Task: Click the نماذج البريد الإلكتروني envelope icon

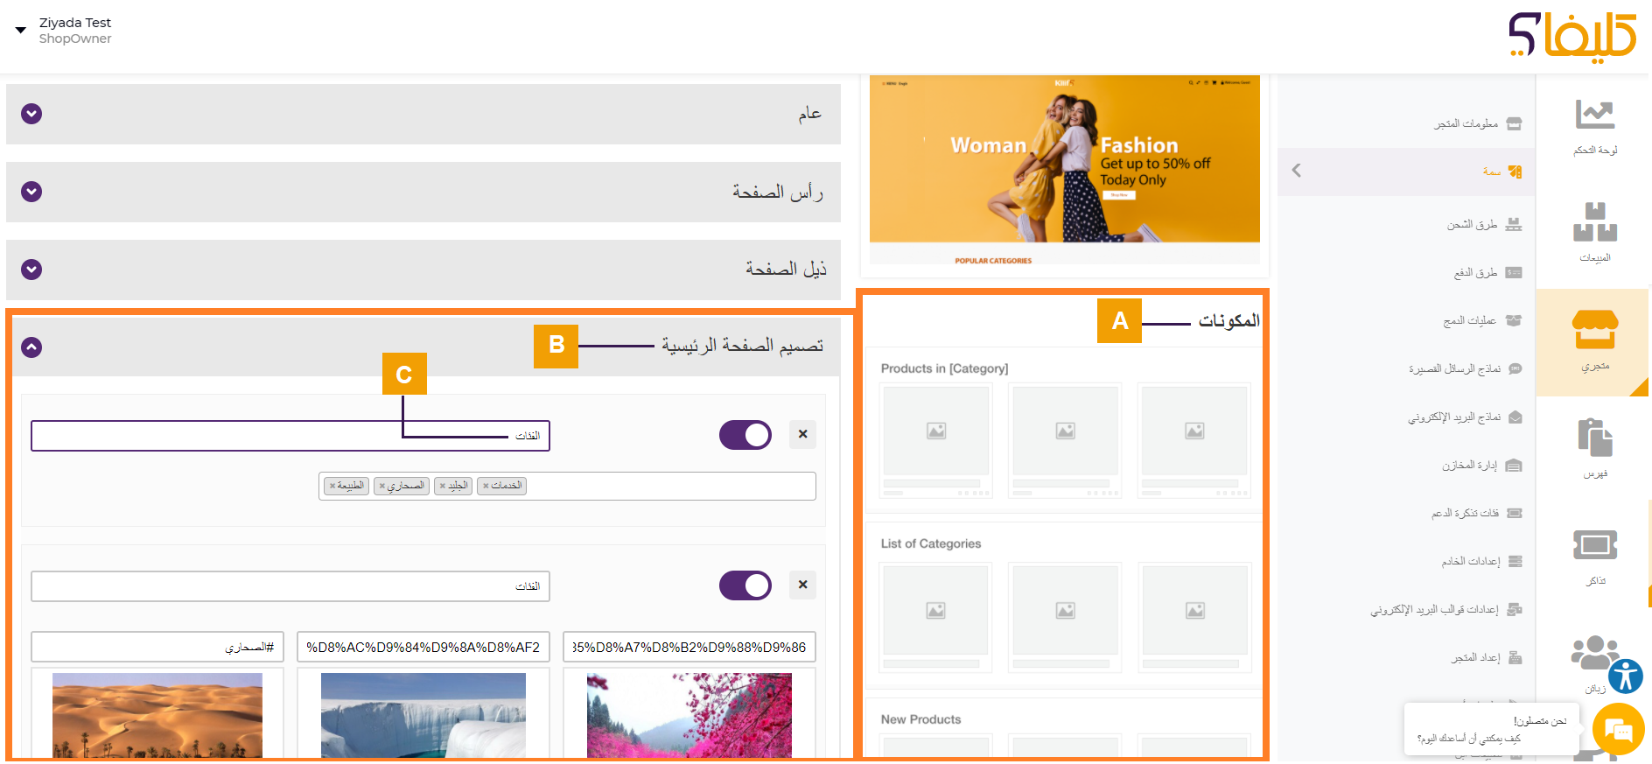Action: click(1515, 417)
